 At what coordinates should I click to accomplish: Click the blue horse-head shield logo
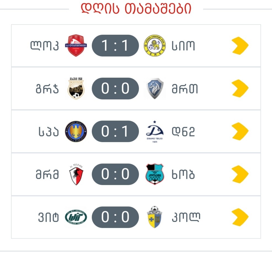(x=155, y=88)
